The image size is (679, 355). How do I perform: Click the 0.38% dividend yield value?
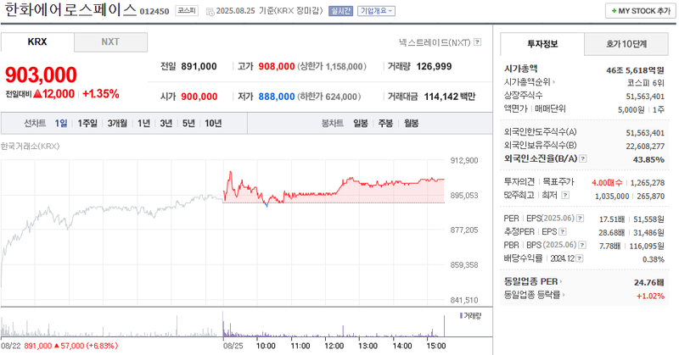point(654,259)
